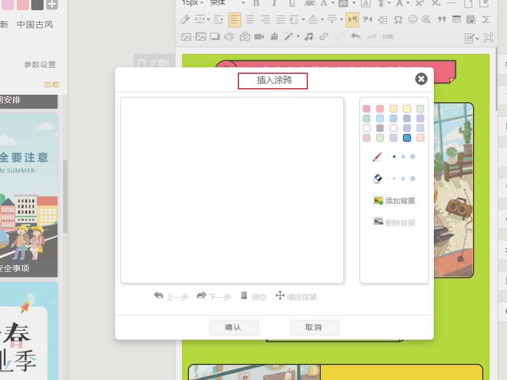Select the eraser tool in doodle panel
Viewport: 507px width, 380px height.
click(x=377, y=178)
